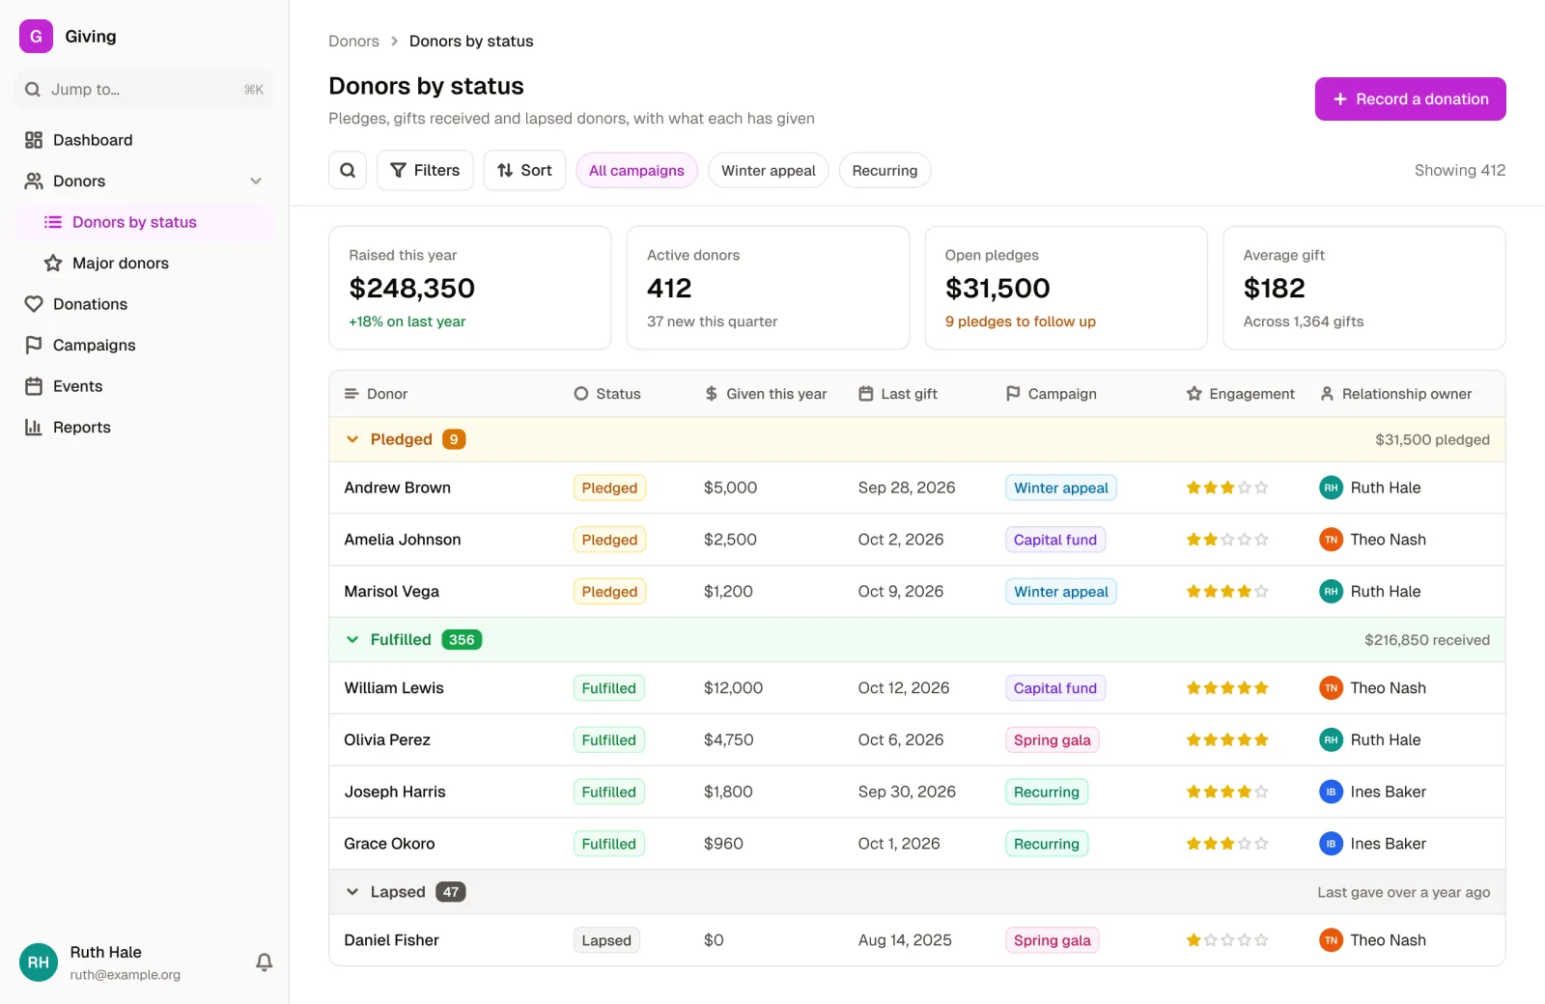Screen dimensions: 1545x1004
Task: Click the Last gift column header
Action: (898, 394)
